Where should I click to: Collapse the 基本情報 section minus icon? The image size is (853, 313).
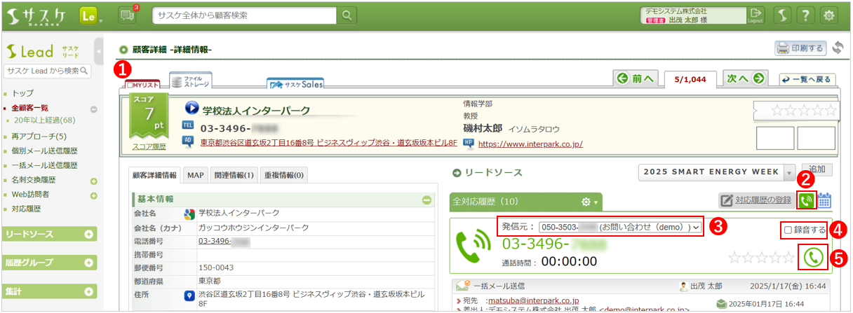click(426, 200)
